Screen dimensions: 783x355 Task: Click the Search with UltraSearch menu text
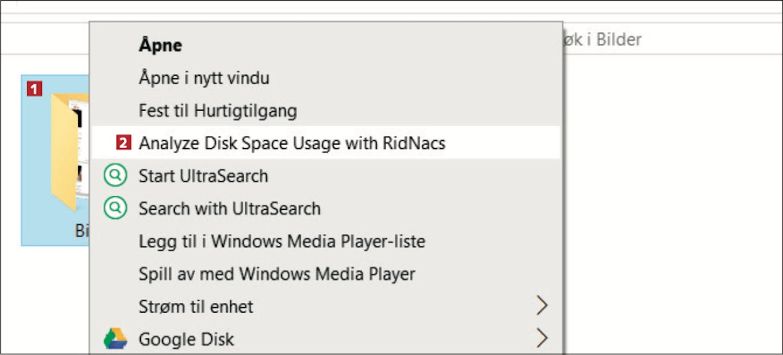pyautogui.click(x=229, y=208)
